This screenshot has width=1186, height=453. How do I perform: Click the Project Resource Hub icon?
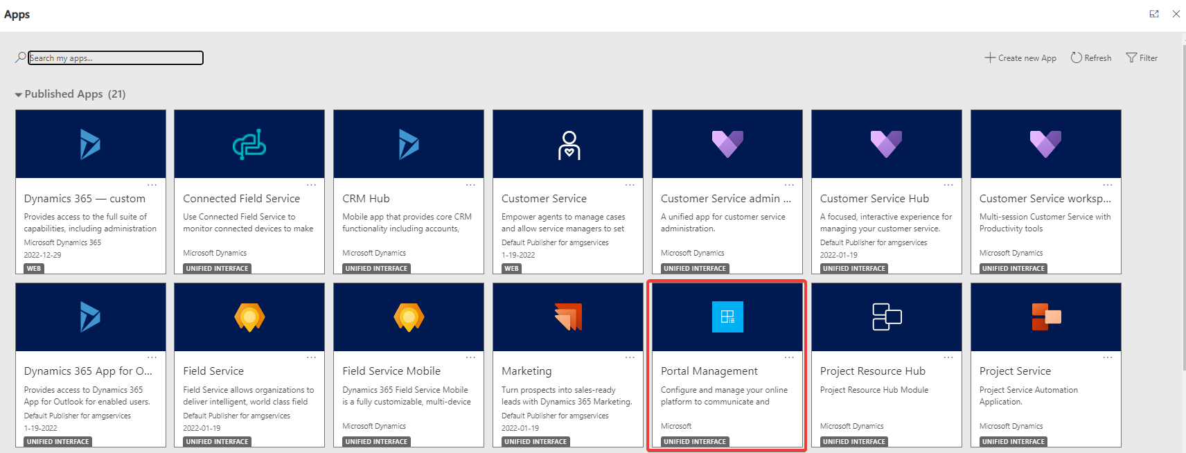[887, 317]
